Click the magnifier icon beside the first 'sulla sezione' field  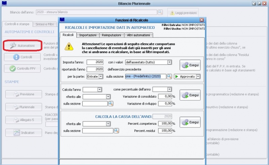pyautogui.click(x=169, y=76)
